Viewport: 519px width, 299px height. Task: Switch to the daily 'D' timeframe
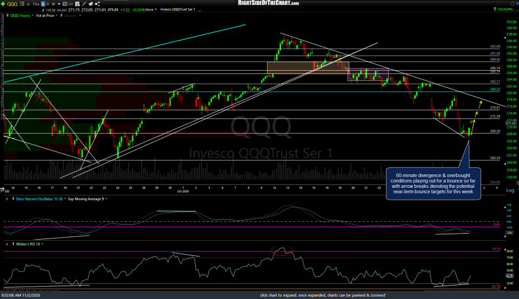click(48, 4)
